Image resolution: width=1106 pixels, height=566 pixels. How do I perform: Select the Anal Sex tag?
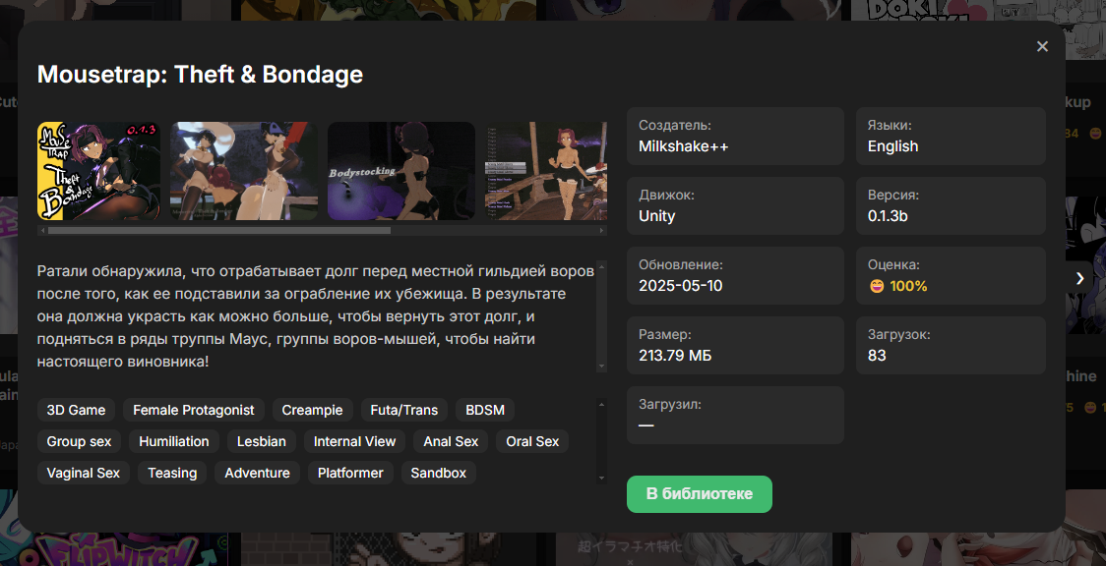click(451, 441)
